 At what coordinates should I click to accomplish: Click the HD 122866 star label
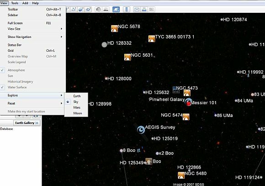[189, 167]
